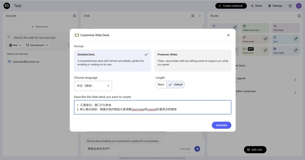Click suggestion about building AI automation system
The height and width of the screenshot is (160, 305).
point(123,141)
